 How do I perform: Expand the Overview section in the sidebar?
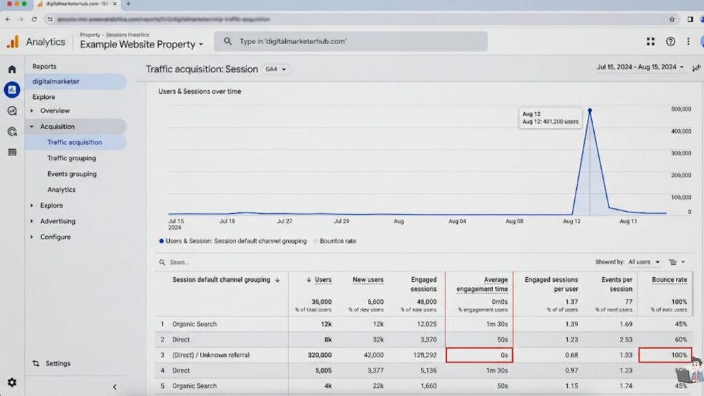(32, 111)
